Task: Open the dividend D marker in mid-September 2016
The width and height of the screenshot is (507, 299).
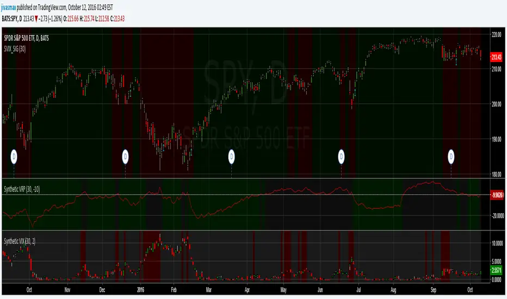Action: point(451,157)
